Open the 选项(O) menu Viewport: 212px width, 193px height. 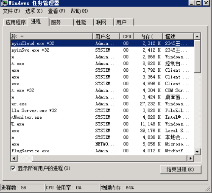(x=34, y=11)
